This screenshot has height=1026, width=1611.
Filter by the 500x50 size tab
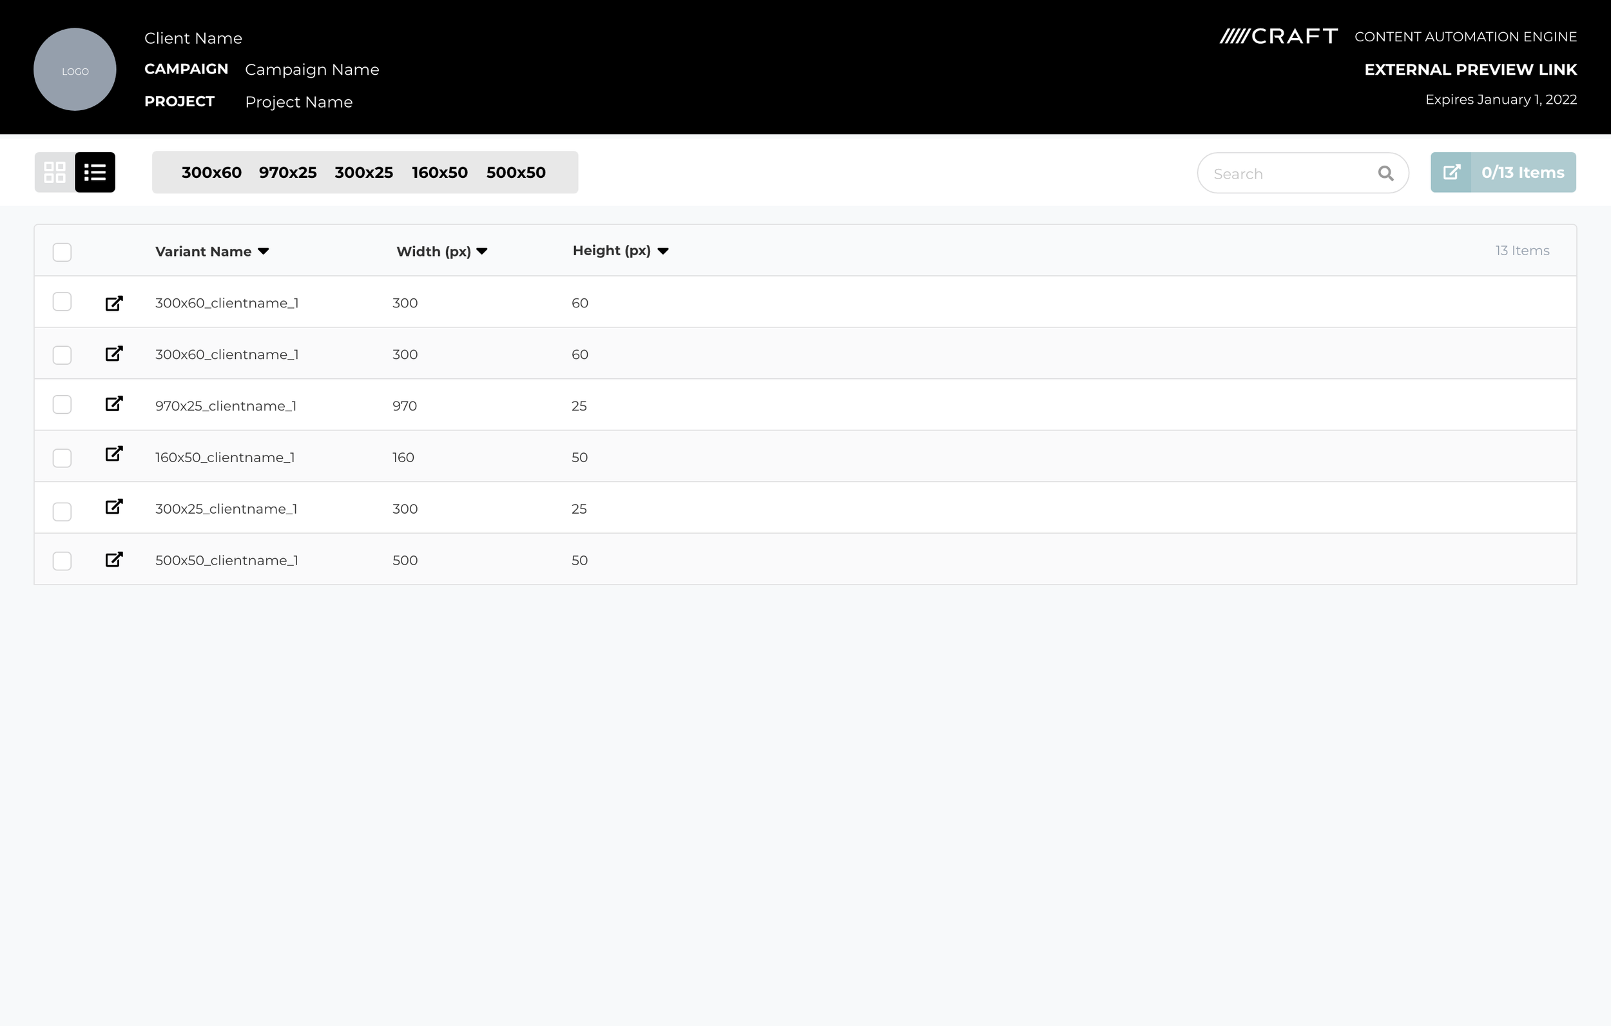pyautogui.click(x=516, y=173)
